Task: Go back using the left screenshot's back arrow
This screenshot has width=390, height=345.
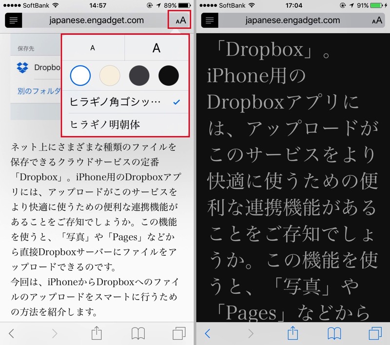Action: click(11, 333)
